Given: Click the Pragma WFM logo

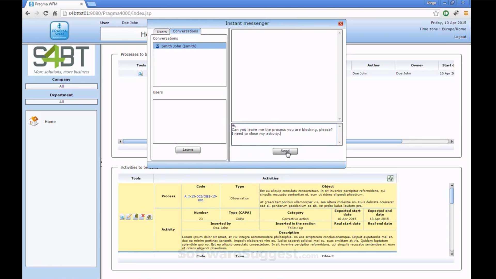Looking at the screenshot, I should pyautogui.click(x=59, y=30).
